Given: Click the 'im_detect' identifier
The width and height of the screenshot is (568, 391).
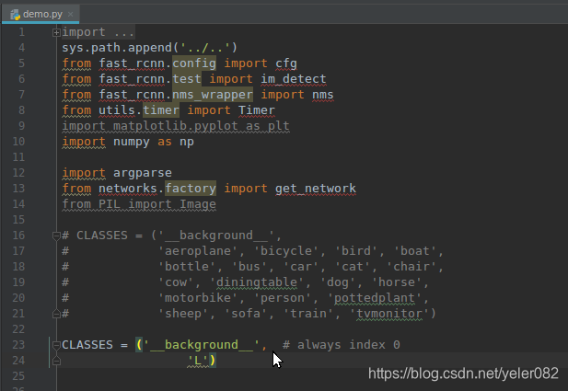Looking at the screenshot, I should tap(293, 79).
